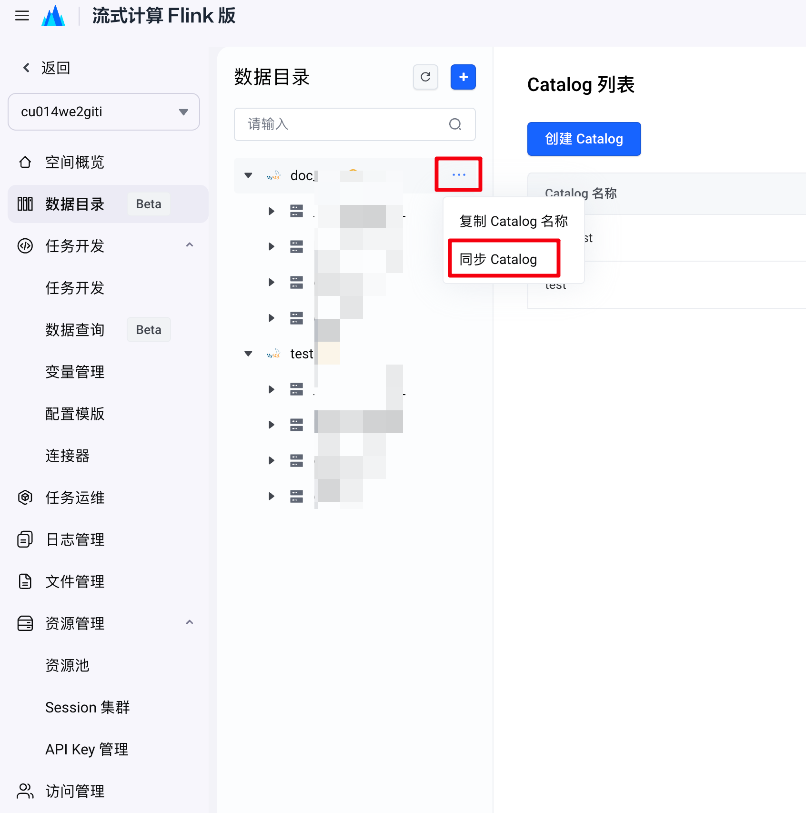The height and width of the screenshot is (813, 806).
Task: Click the 访问管理 users icon
Action: pyautogui.click(x=25, y=791)
